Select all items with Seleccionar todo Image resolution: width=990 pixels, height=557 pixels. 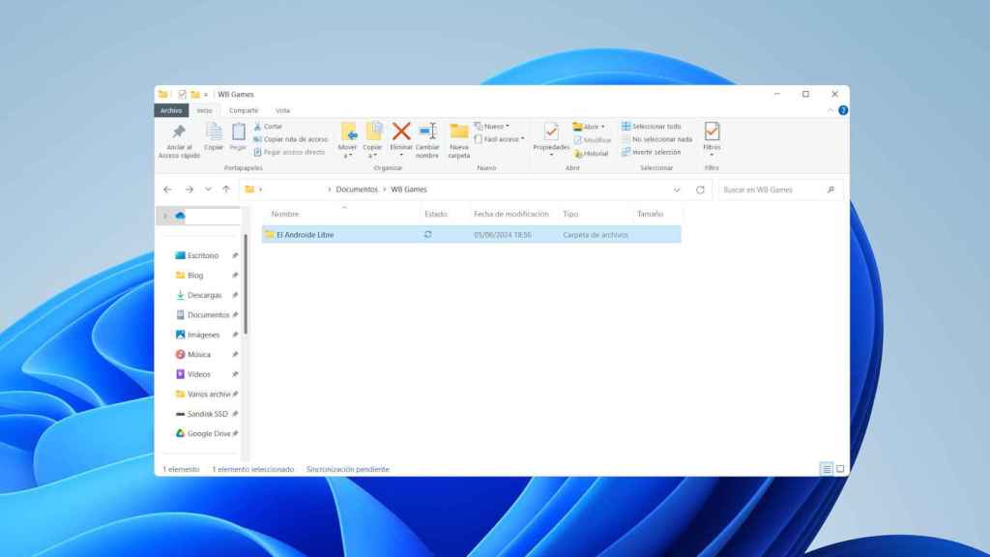(x=656, y=126)
